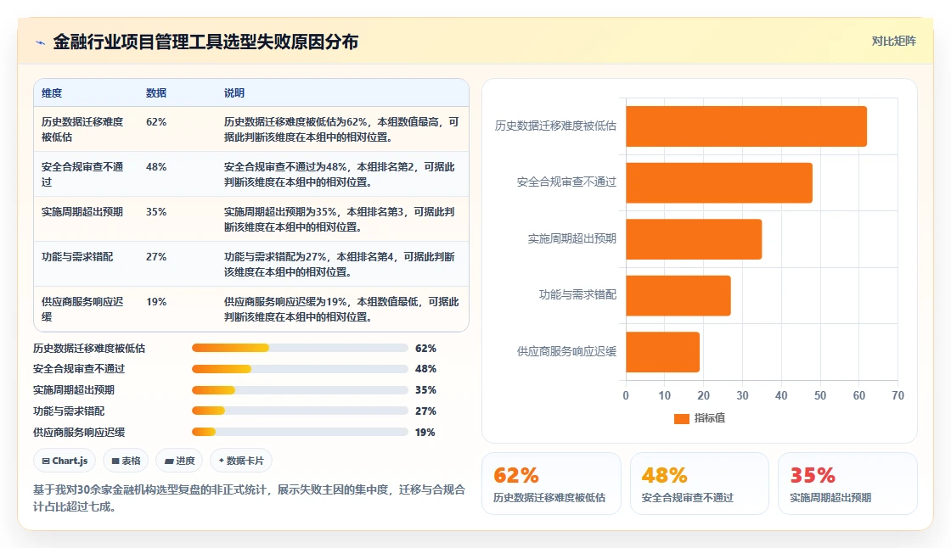Click description mentioning 本组排名第4
Screen dimensions: 951x548
pos(339,264)
